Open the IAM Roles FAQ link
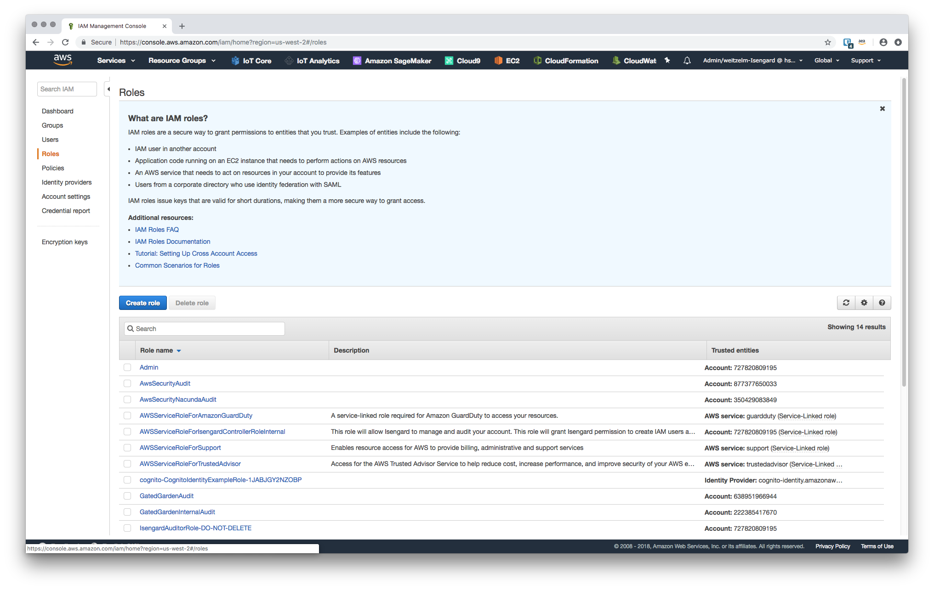934x590 pixels. pos(157,230)
